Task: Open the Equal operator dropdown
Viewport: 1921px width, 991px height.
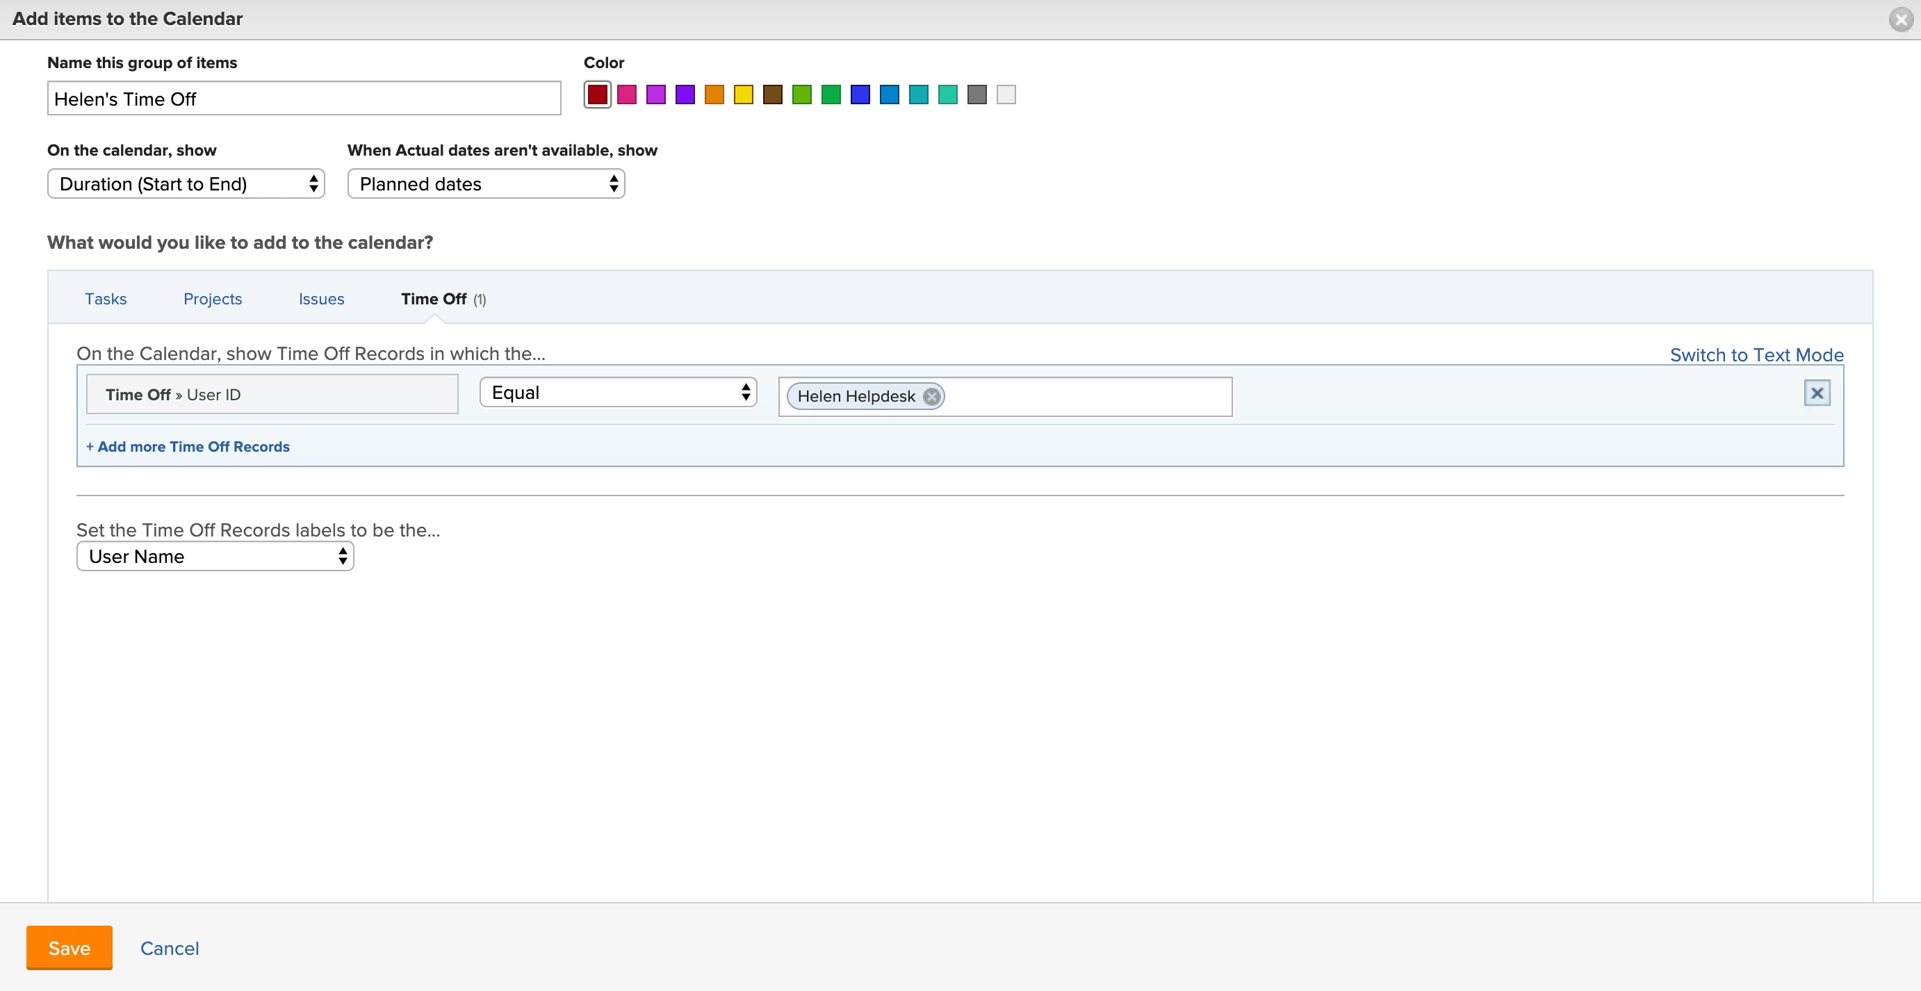Action: click(617, 392)
